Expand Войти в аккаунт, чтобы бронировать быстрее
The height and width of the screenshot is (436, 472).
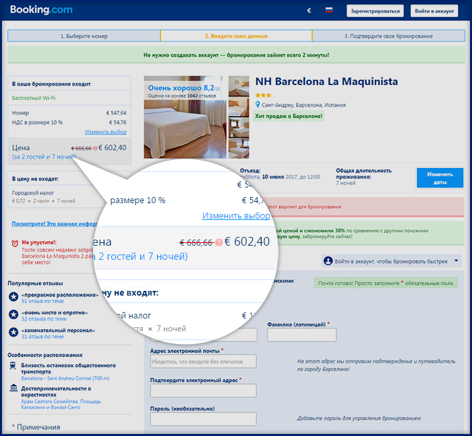pyautogui.click(x=392, y=261)
